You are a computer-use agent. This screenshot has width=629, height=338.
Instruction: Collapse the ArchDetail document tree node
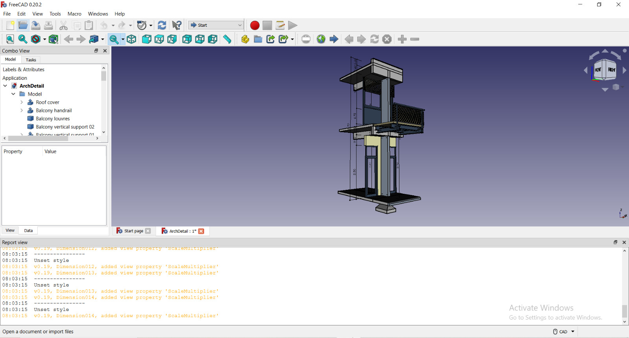[5, 86]
